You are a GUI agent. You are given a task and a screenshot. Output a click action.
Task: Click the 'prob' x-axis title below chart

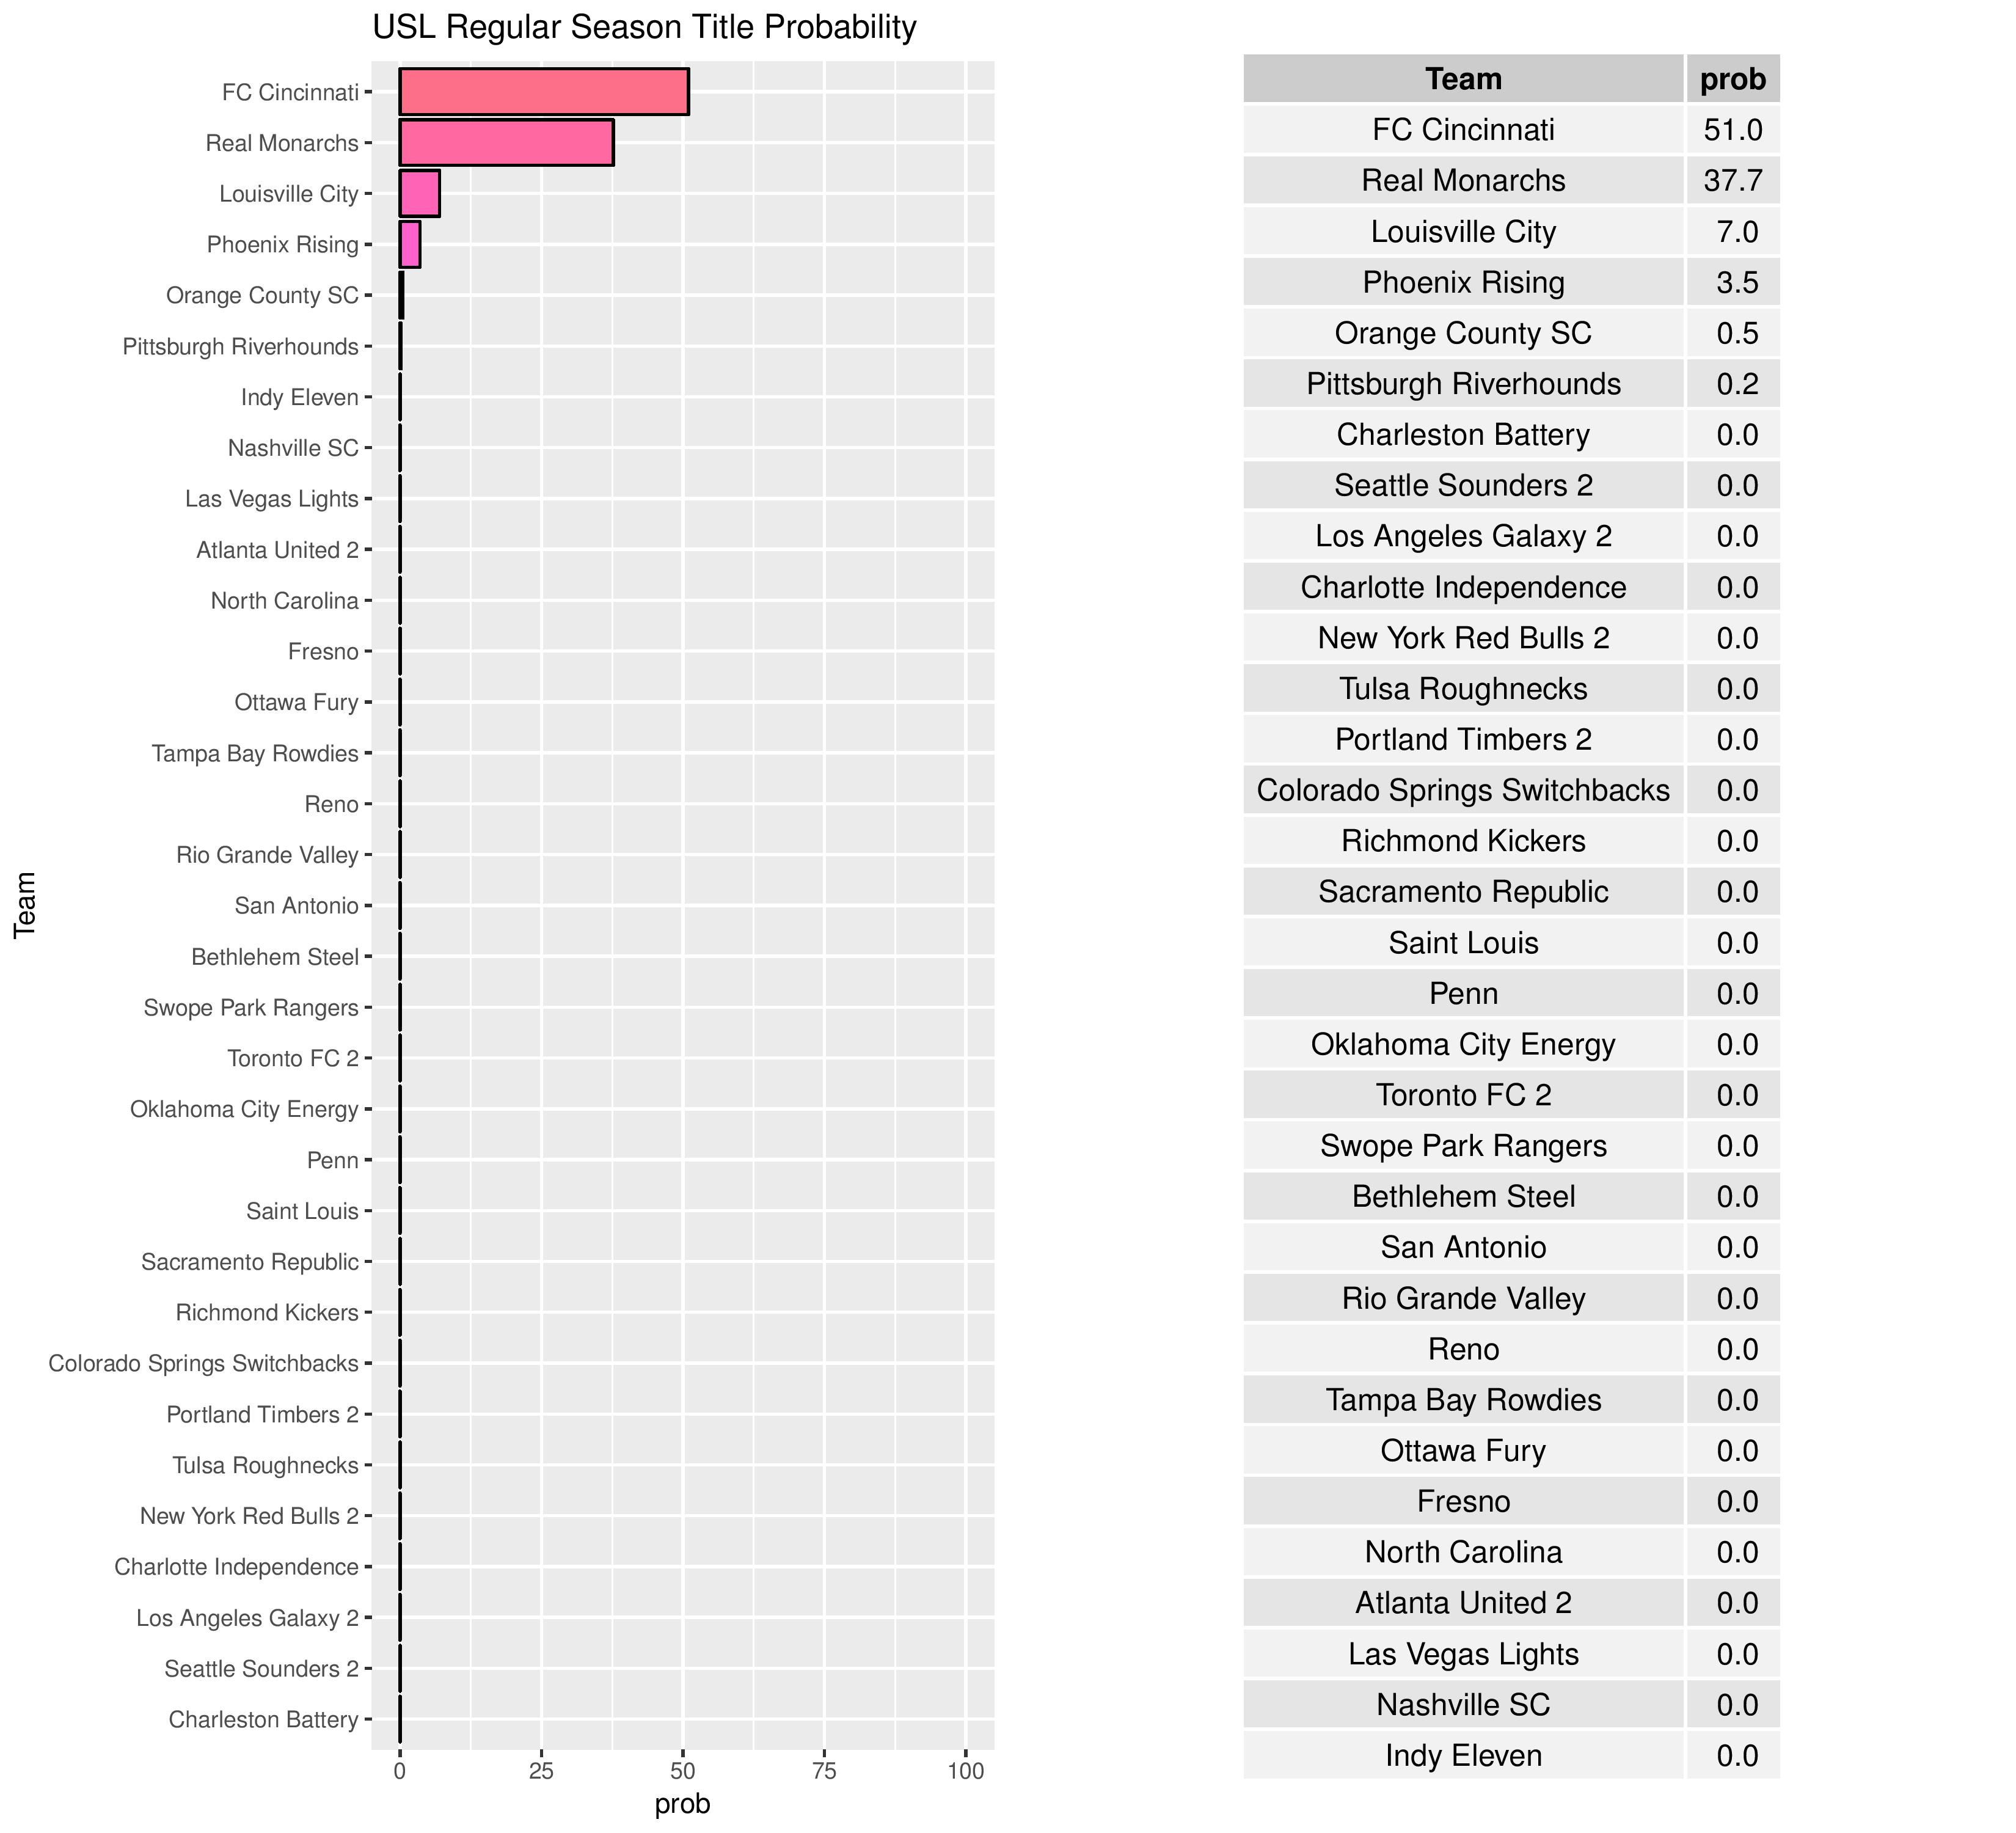pyautogui.click(x=682, y=1803)
